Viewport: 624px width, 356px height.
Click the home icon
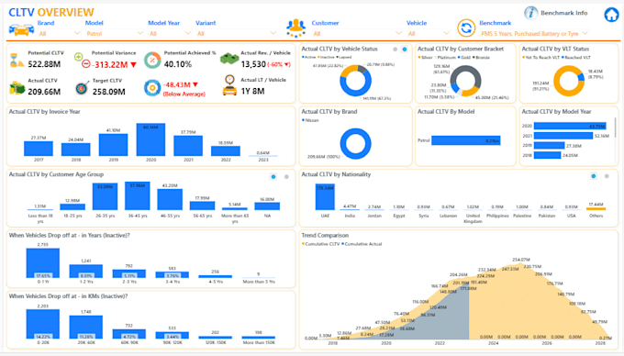pos(611,15)
